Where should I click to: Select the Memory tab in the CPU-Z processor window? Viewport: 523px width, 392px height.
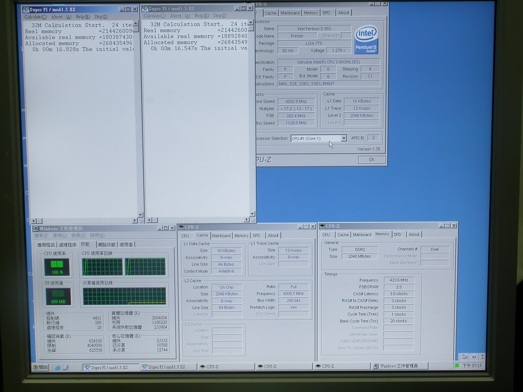click(311, 13)
